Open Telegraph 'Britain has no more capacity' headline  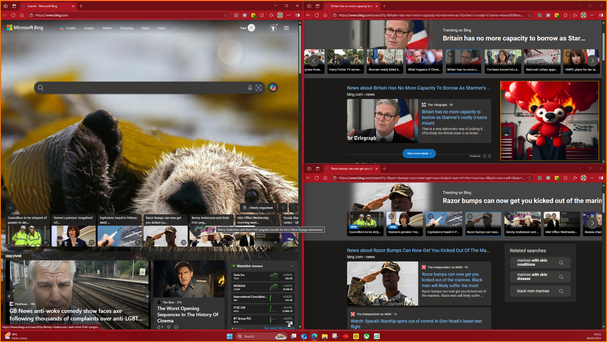click(x=454, y=117)
